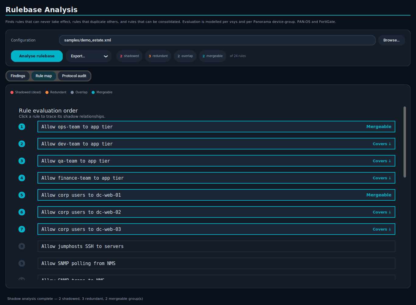Image resolution: width=416 pixels, height=305 pixels.
Task: Click Mergeable tag on dc-web-01 rule
Action: [x=379, y=195]
